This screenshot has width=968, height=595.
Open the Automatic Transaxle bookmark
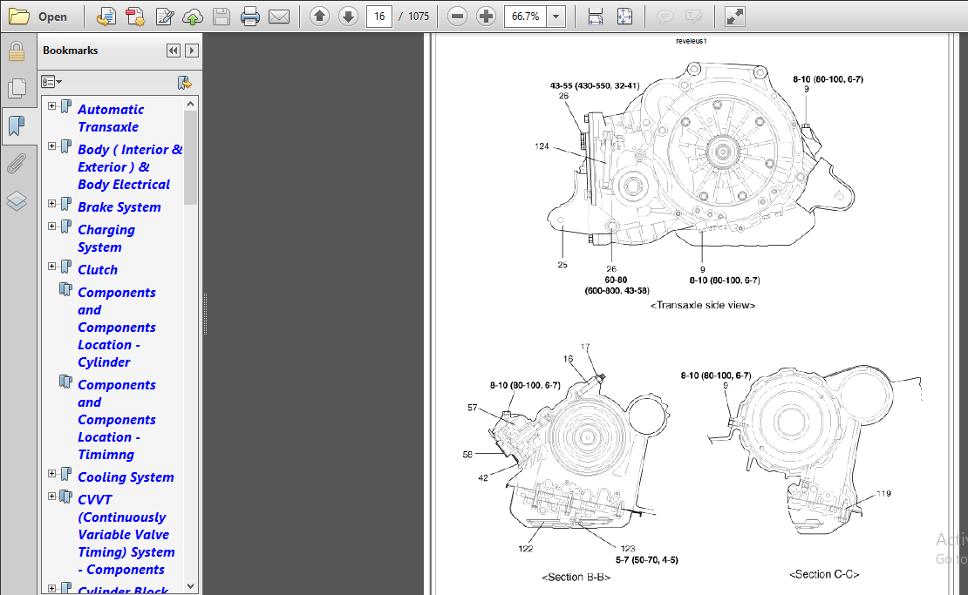[x=111, y=118]
